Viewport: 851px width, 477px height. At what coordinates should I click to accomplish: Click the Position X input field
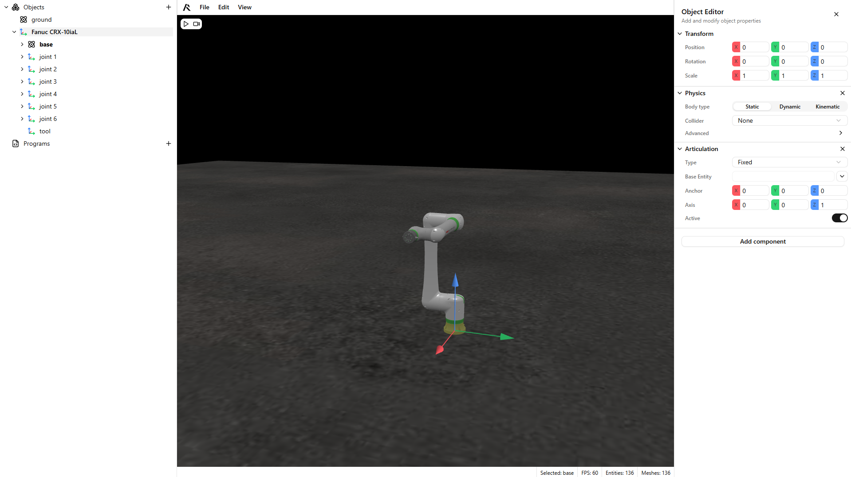[x=754, y=47]
